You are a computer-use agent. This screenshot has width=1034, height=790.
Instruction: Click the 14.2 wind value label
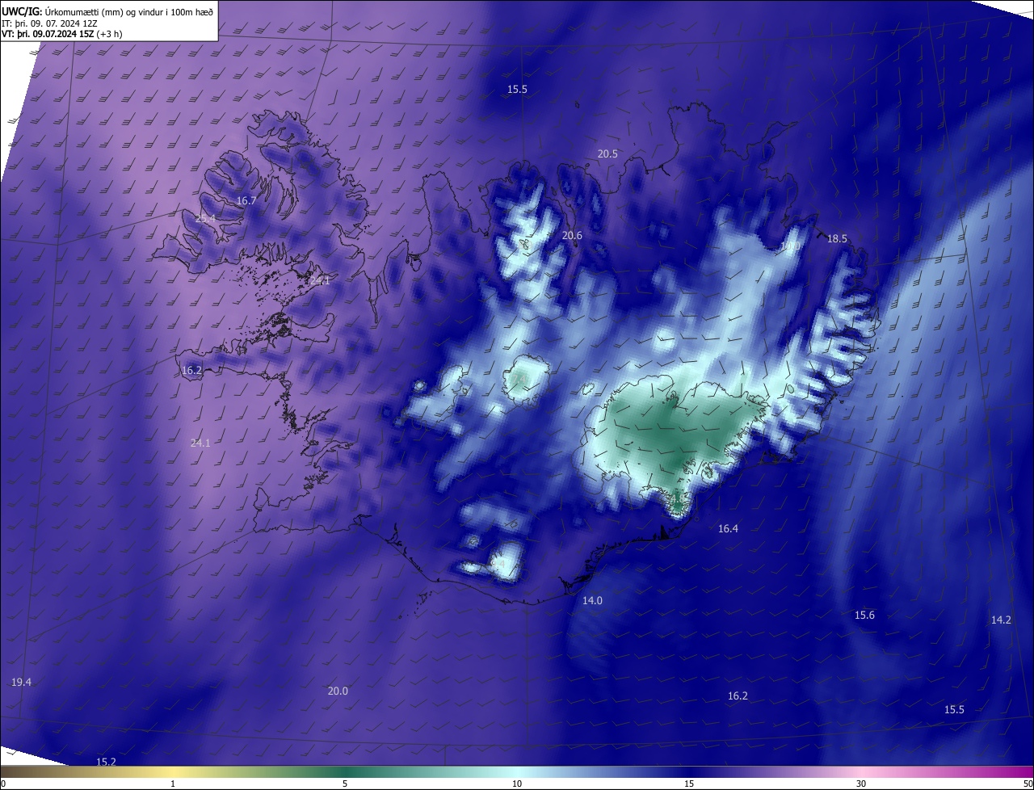click(x=1001, y=620)
